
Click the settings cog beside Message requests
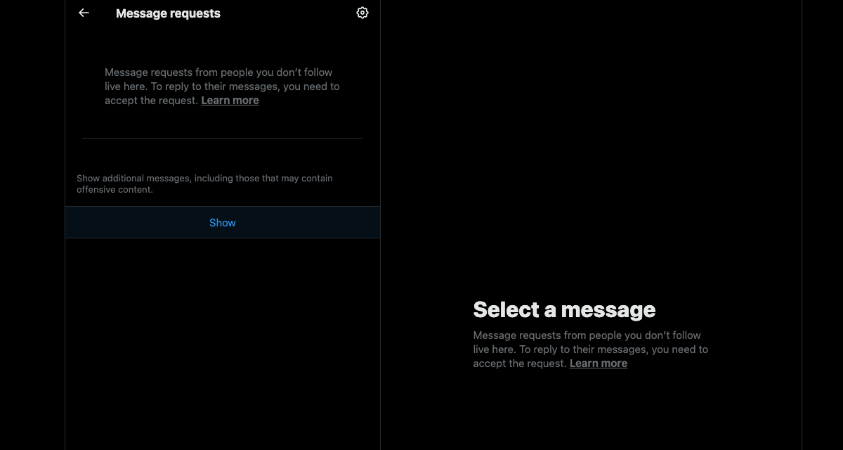[x=362, y=12]
